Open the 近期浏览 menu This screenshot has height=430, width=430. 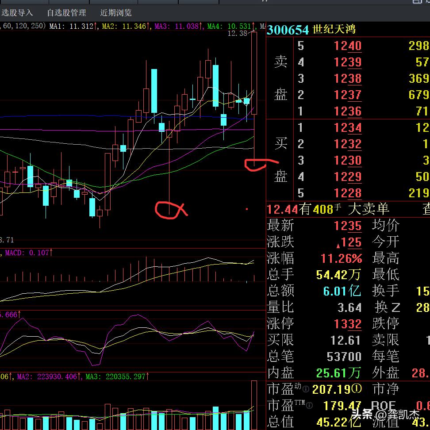coord(116,13)
